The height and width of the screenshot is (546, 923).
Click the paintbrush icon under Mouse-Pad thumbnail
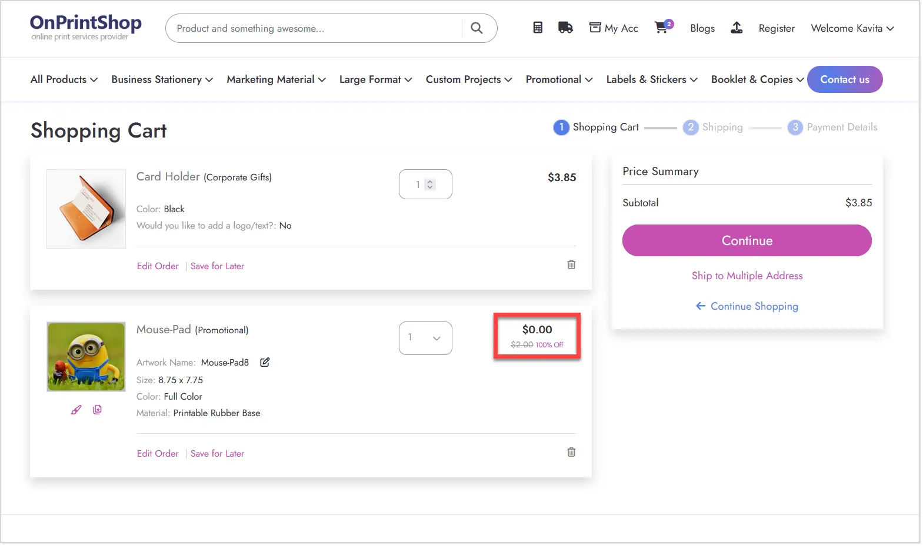point(76,410)
